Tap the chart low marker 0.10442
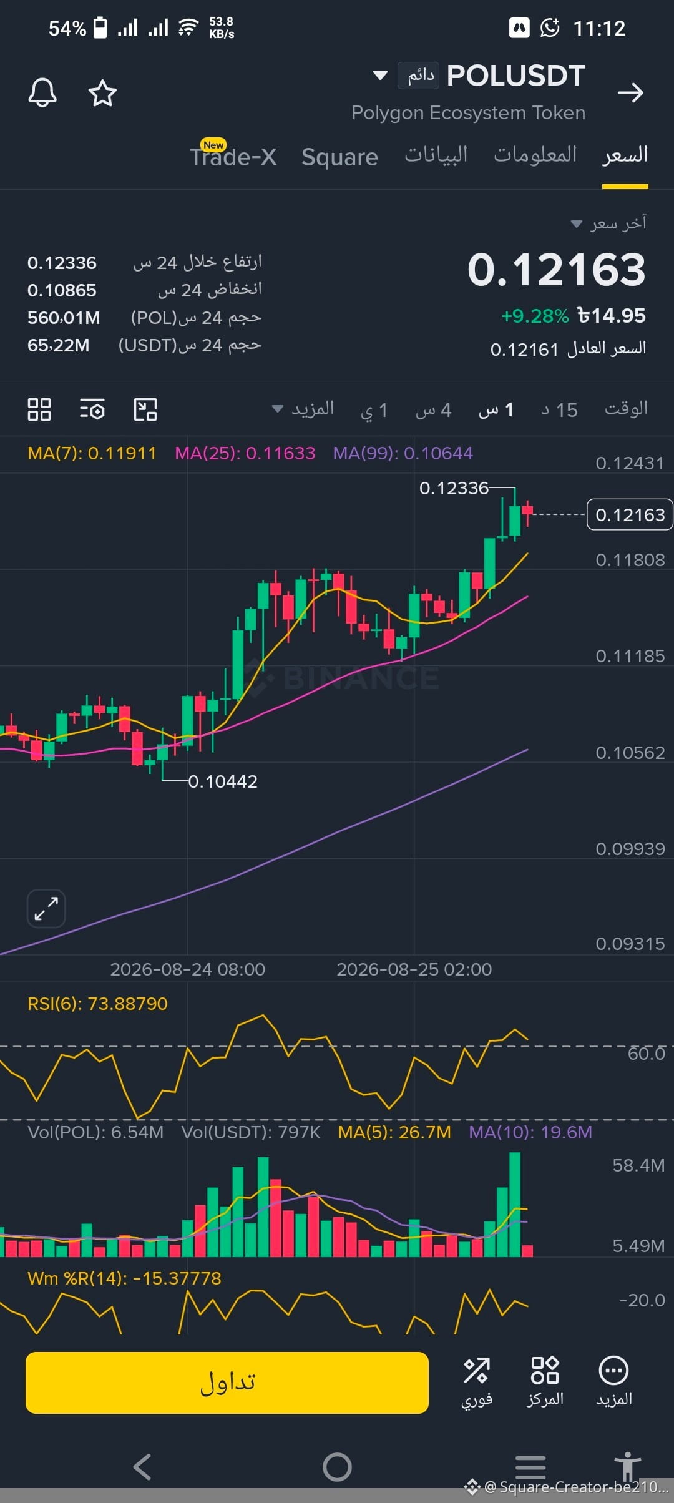 point(223,781)
